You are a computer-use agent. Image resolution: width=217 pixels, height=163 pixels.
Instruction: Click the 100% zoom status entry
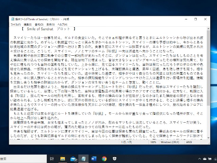(153, 142)
